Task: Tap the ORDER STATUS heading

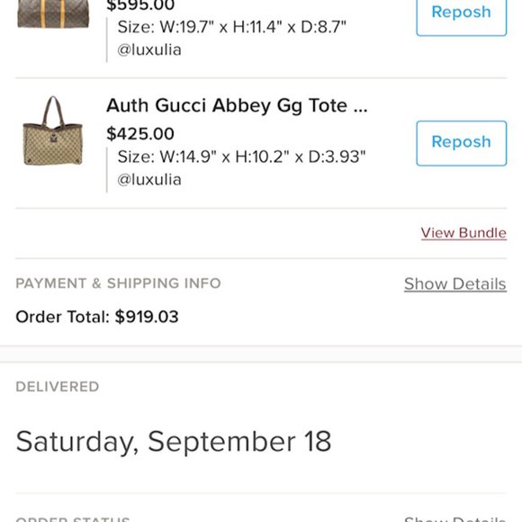Action: pyautogui.click(x=73, y=519)
